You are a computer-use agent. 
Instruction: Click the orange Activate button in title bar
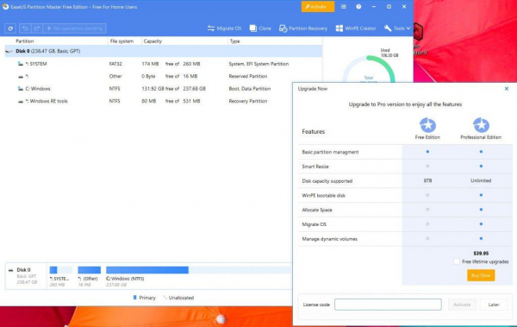(x=318, y=7)
